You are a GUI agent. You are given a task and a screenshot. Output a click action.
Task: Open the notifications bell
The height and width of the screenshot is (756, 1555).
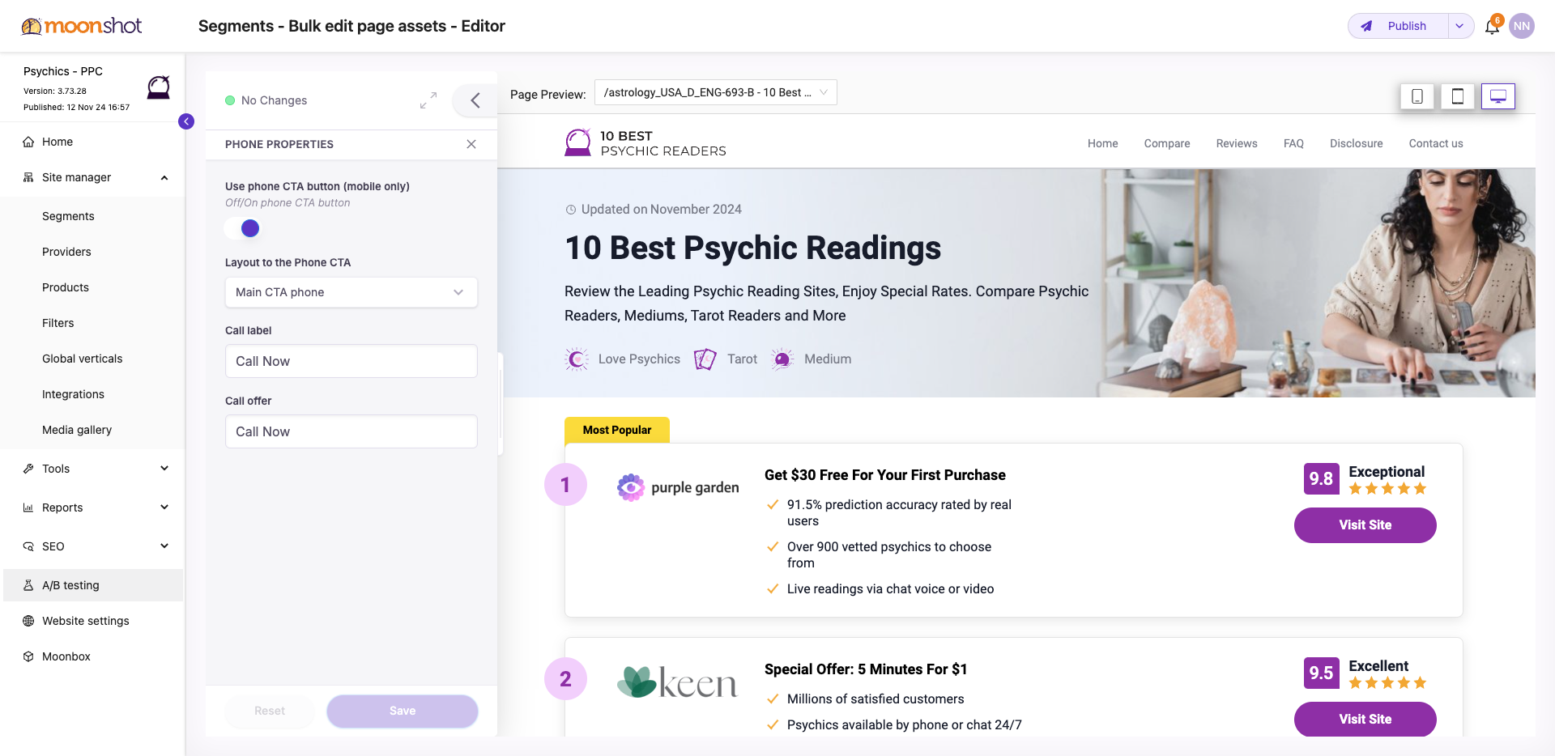[1492, 27]
